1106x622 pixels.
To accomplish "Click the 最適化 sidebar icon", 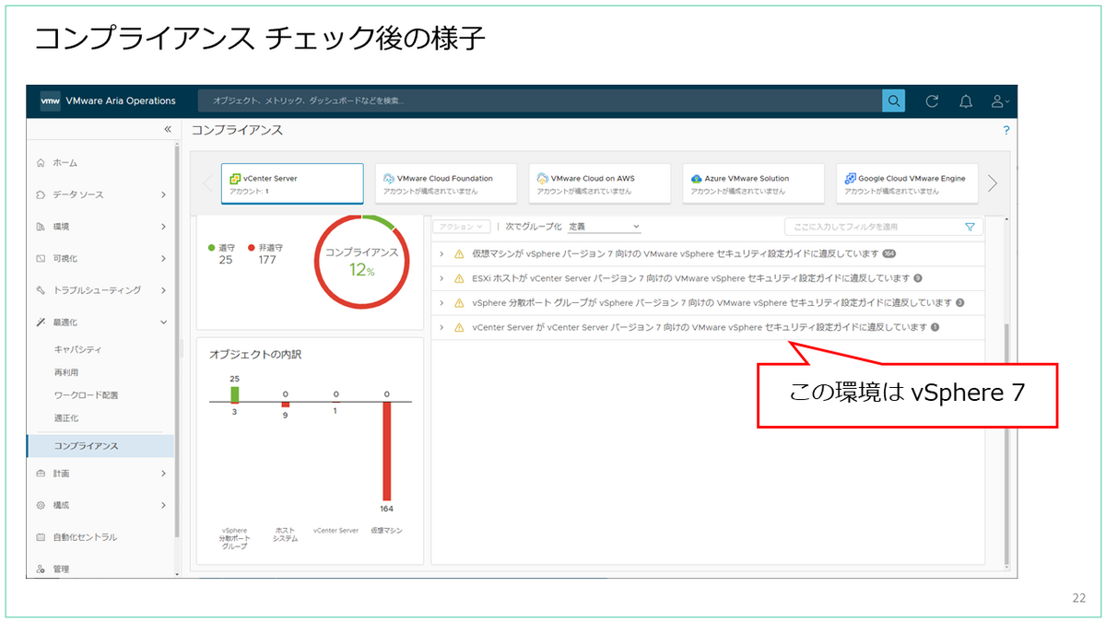I will 40,323.
